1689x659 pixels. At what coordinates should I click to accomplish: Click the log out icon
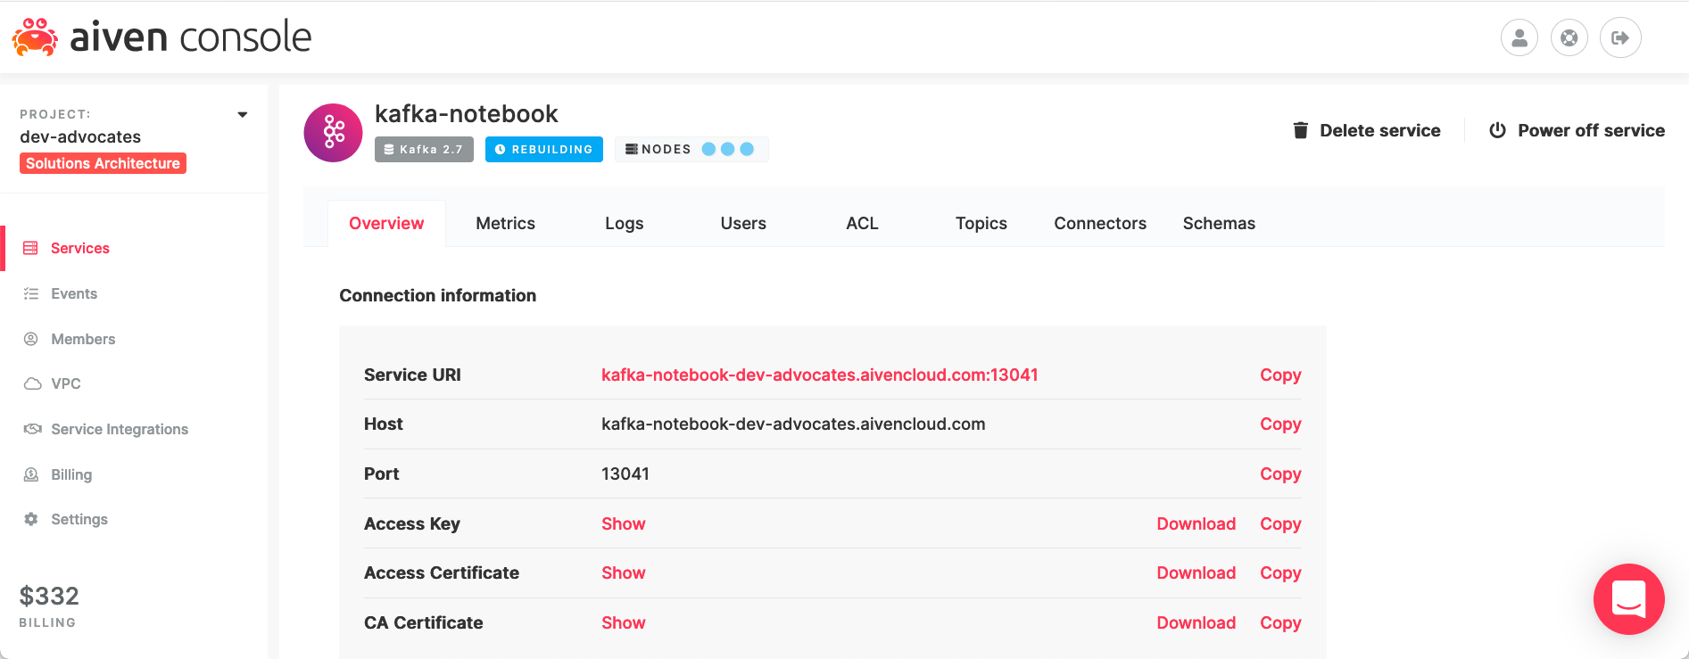(x=1620, y=37)
